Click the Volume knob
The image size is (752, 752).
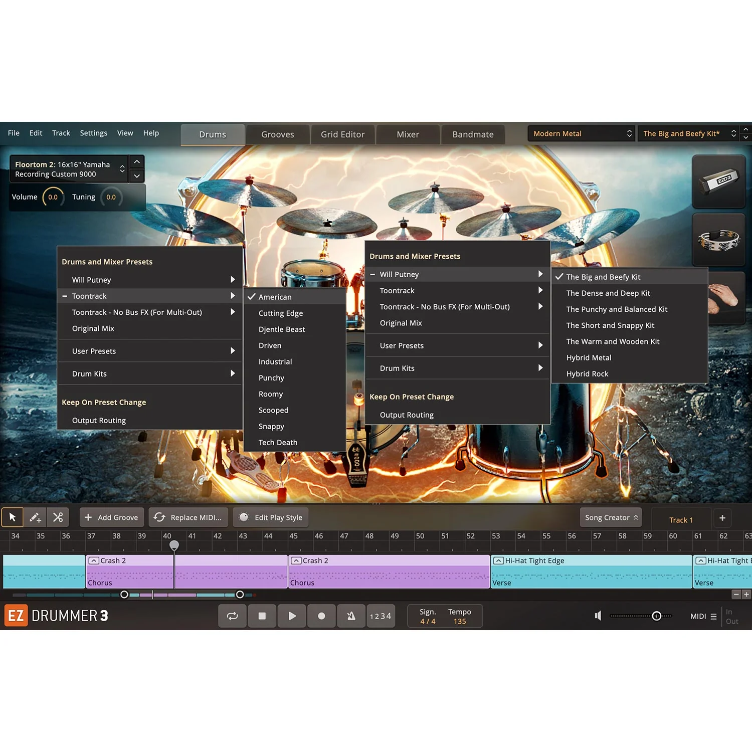53,197
